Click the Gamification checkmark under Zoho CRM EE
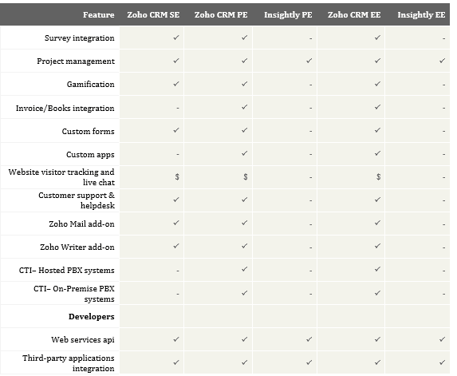Viewport: 457px width, 376px height. (377, 84)
